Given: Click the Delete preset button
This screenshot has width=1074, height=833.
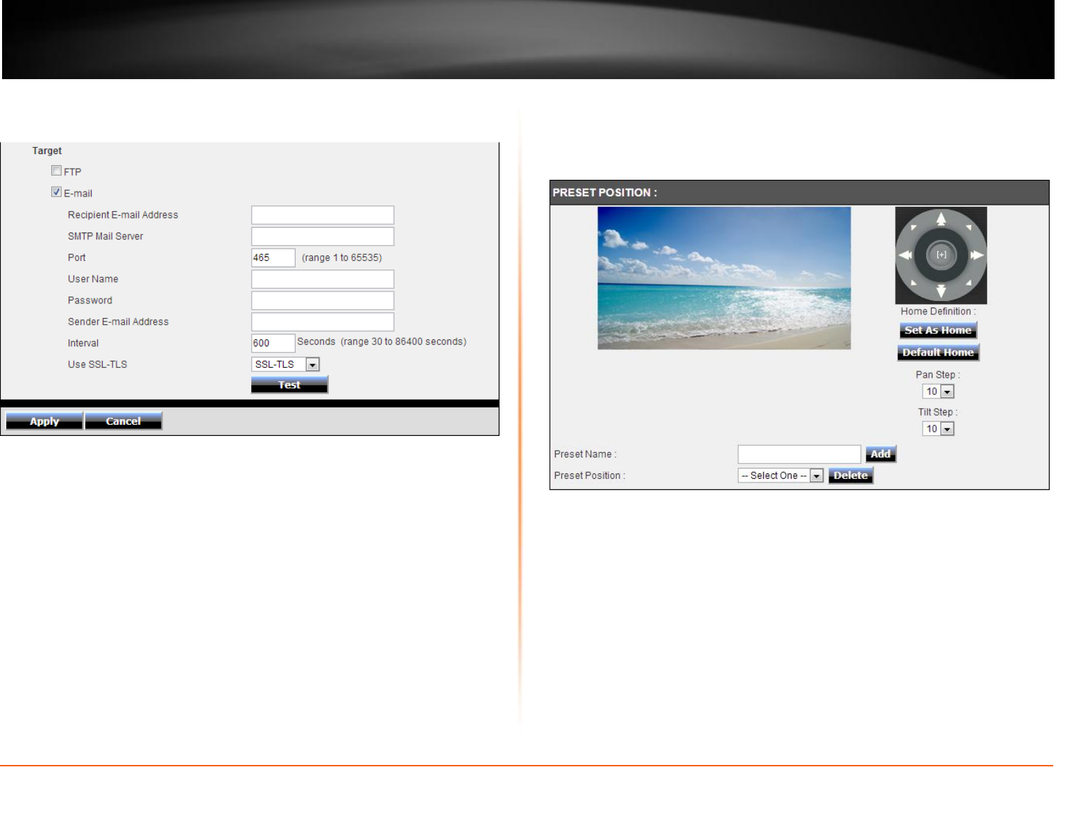Looking at the screenshot, I should (851, 476).
